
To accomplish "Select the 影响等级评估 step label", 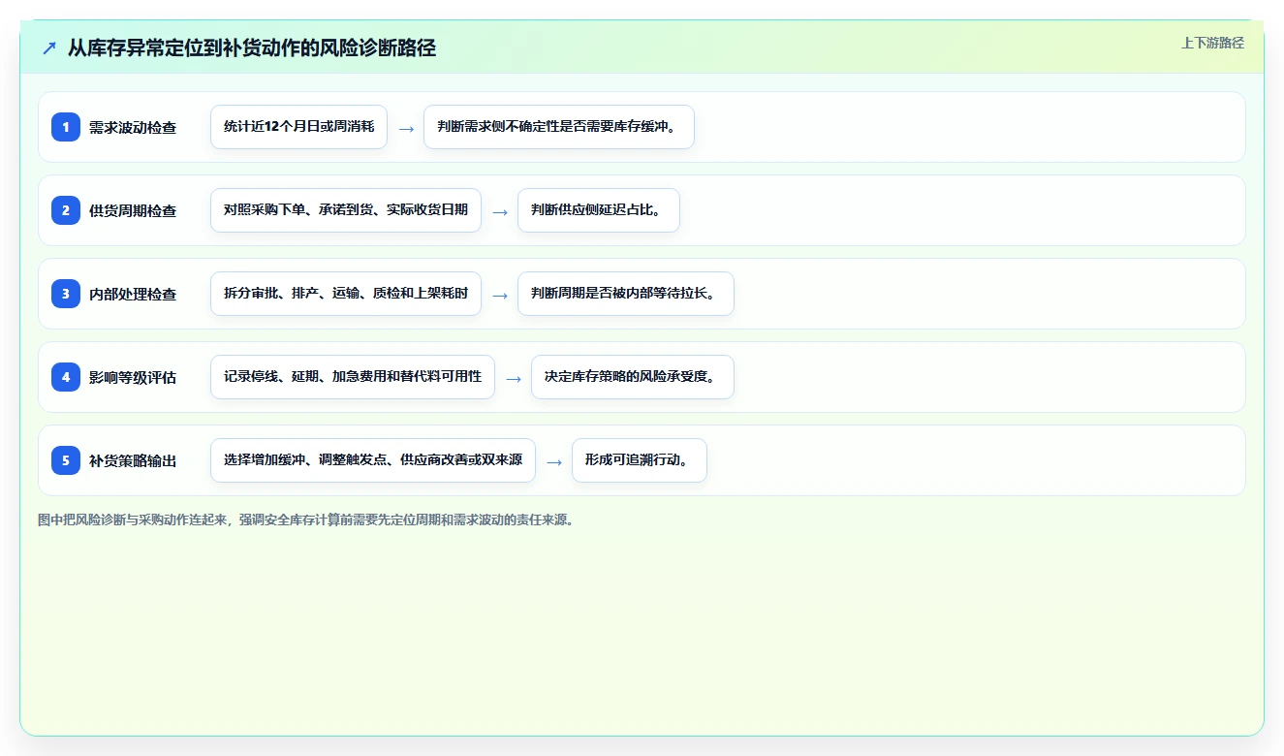I will [x=133, y=377].
